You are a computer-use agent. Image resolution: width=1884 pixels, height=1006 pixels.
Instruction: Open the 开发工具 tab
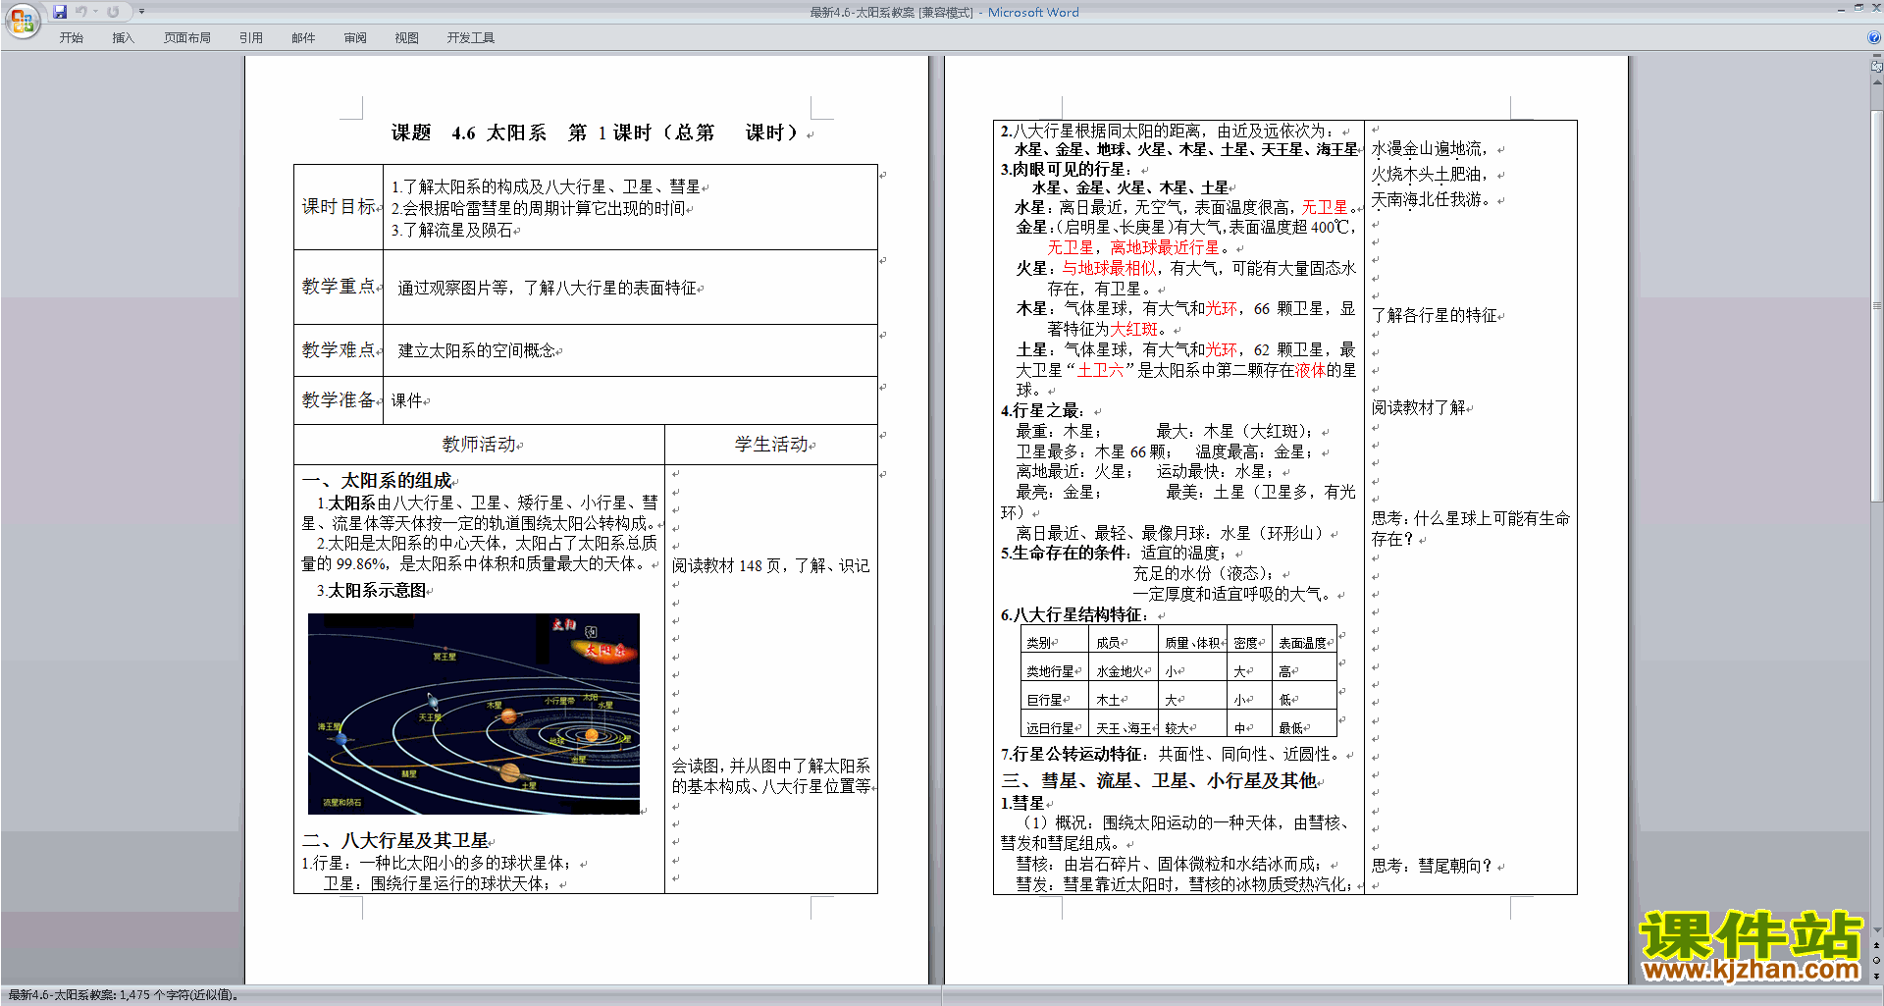tap(471, 38)
